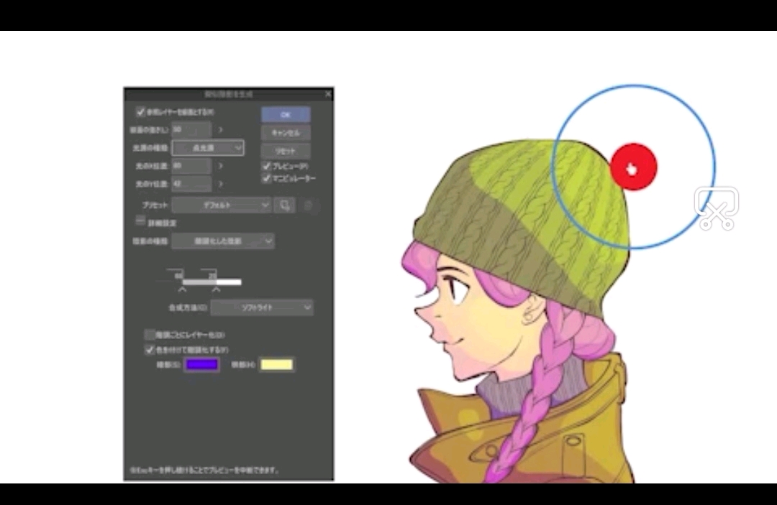
Task: Toggle the colorize gradation checkbox above the swatches
Action: coord(150,350)
